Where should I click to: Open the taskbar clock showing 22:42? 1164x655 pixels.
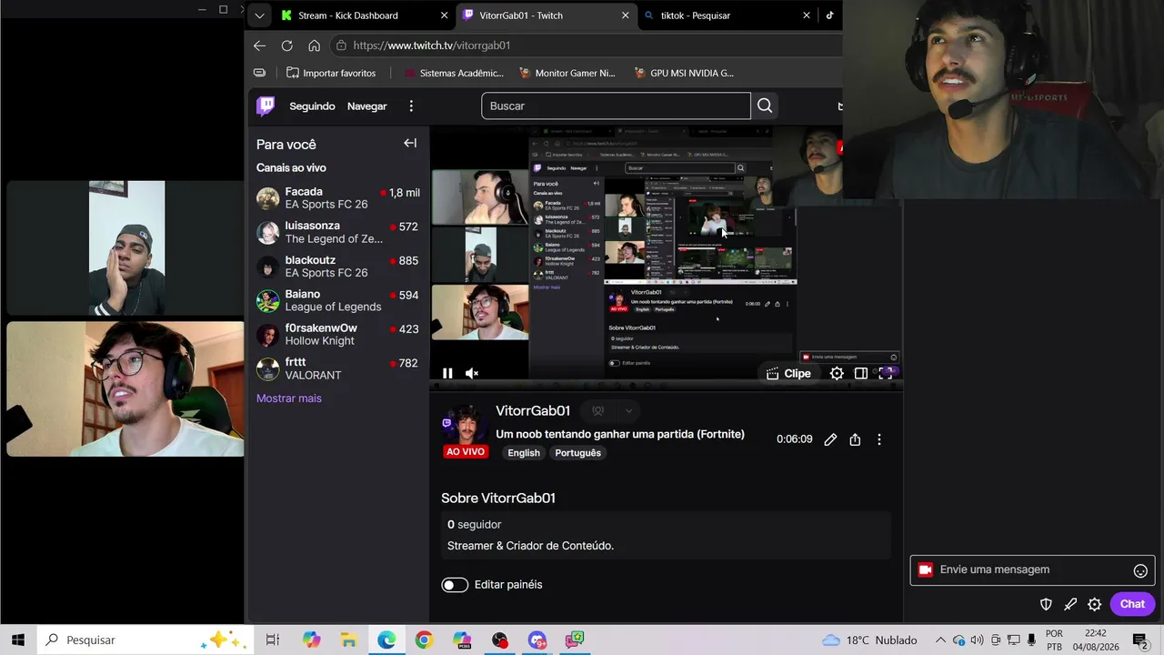1096,640
